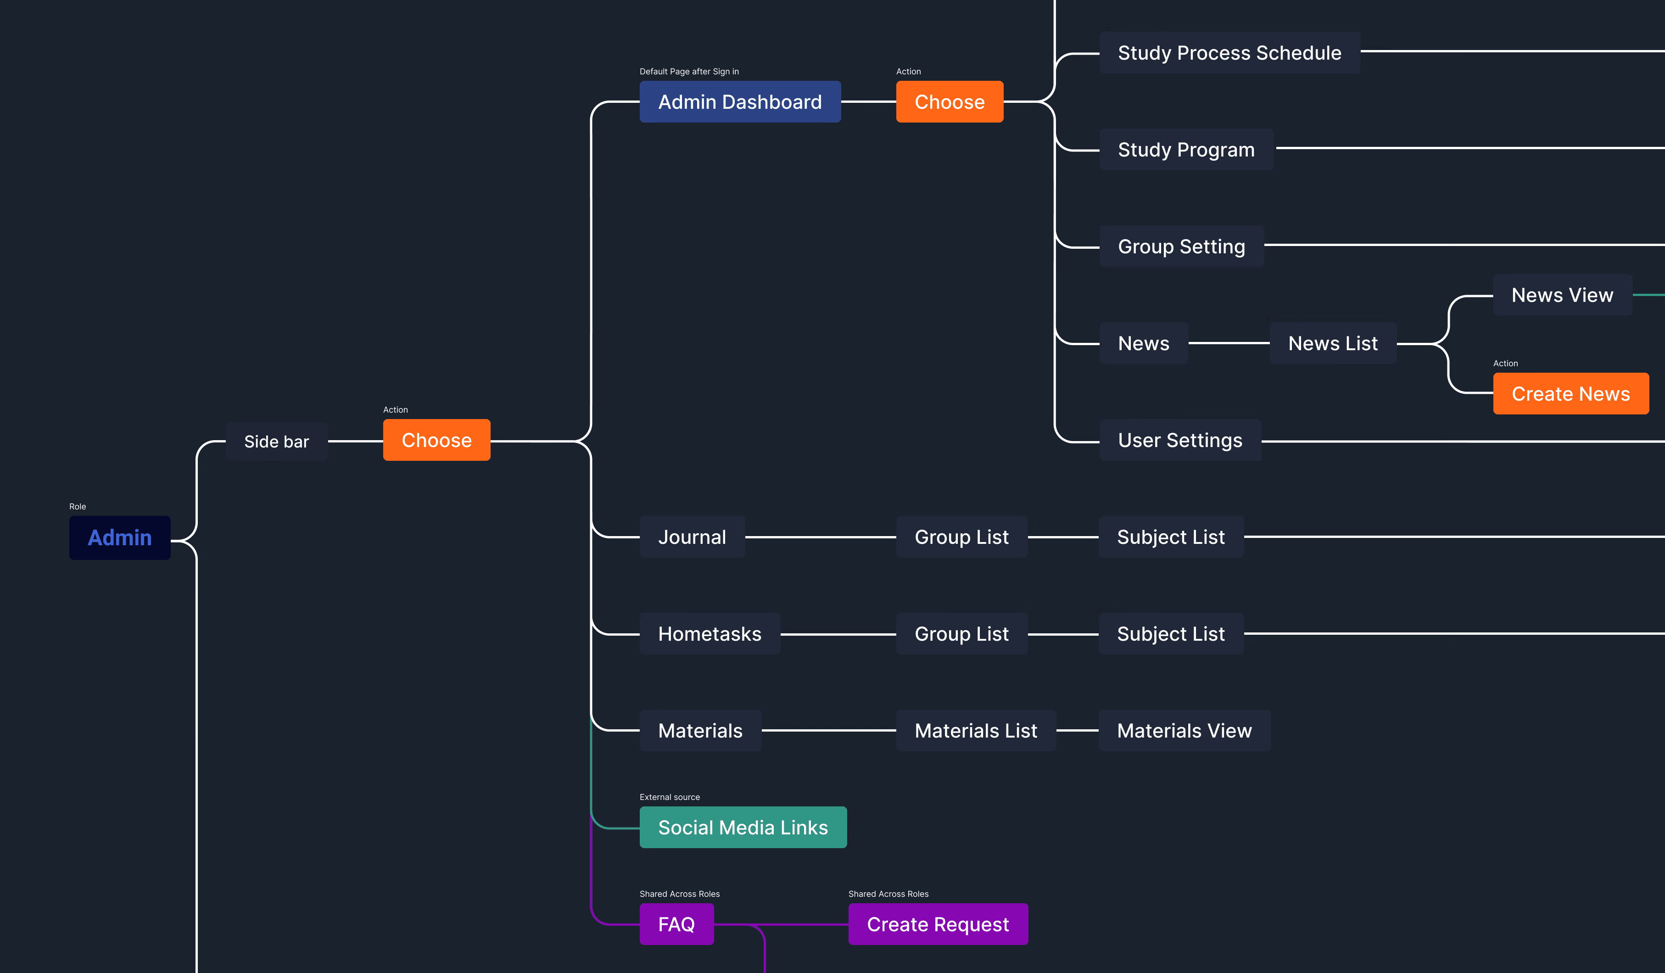The image size is (1665, 973).
Task: Click the Journal node
Action: 692,537
